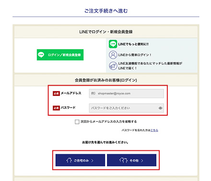The width and height of the screenshot is (211, 181).
Task: Click the single house icon
Action: tap(69, 160)
